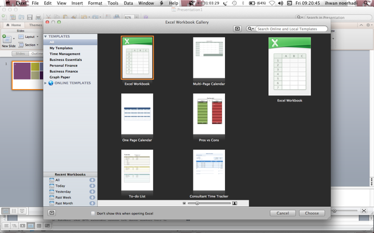This screenshot has height=233, width=374.
Task: Open Personal Finance templates
Action: pyautogui.click(x=64, y=66)
